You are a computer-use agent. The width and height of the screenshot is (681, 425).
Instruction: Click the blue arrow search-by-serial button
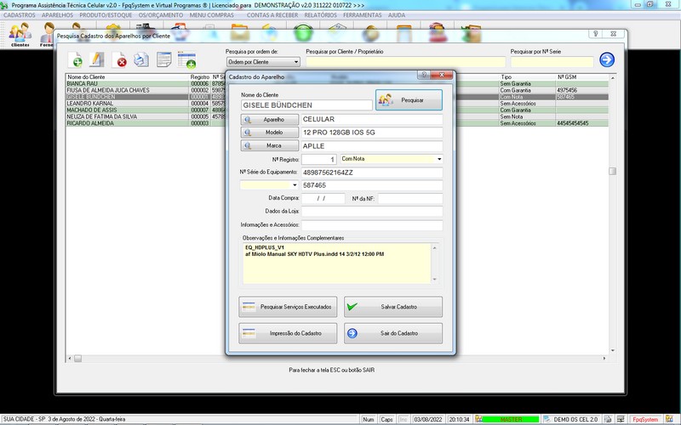[x=607, y=59]
